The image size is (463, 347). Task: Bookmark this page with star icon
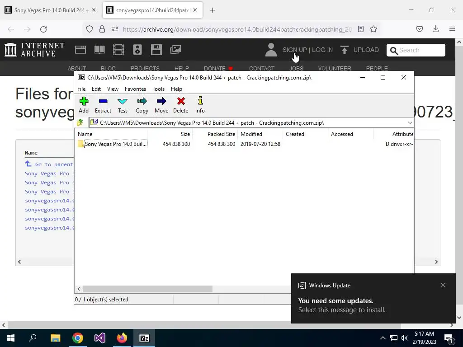click(373, 29)
